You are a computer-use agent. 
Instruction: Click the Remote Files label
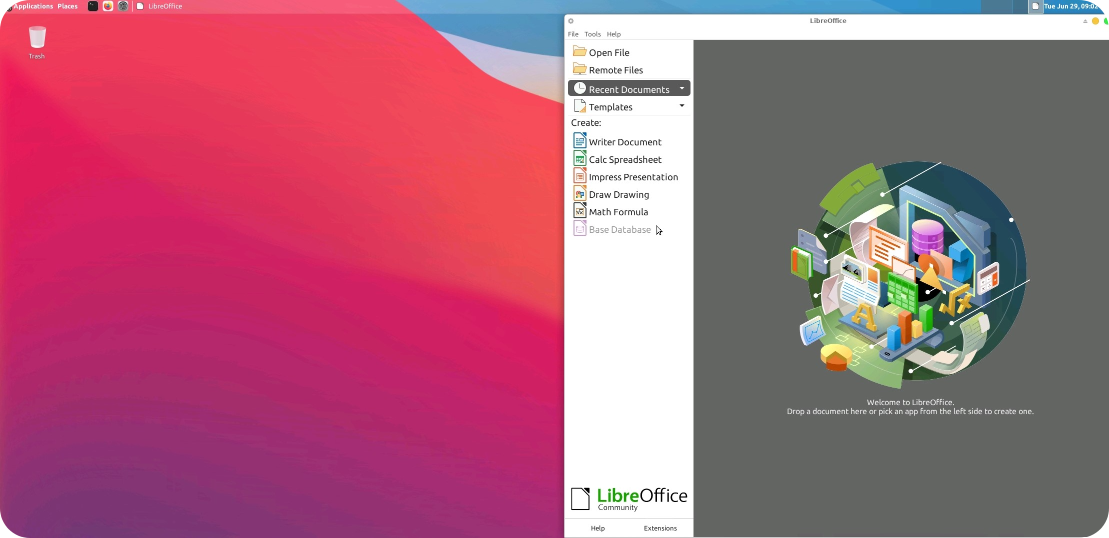(616, 70)
